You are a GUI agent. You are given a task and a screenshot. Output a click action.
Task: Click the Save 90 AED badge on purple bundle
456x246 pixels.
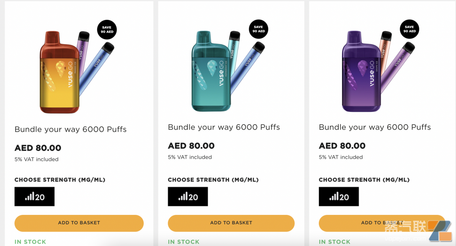tap(409, 29)
